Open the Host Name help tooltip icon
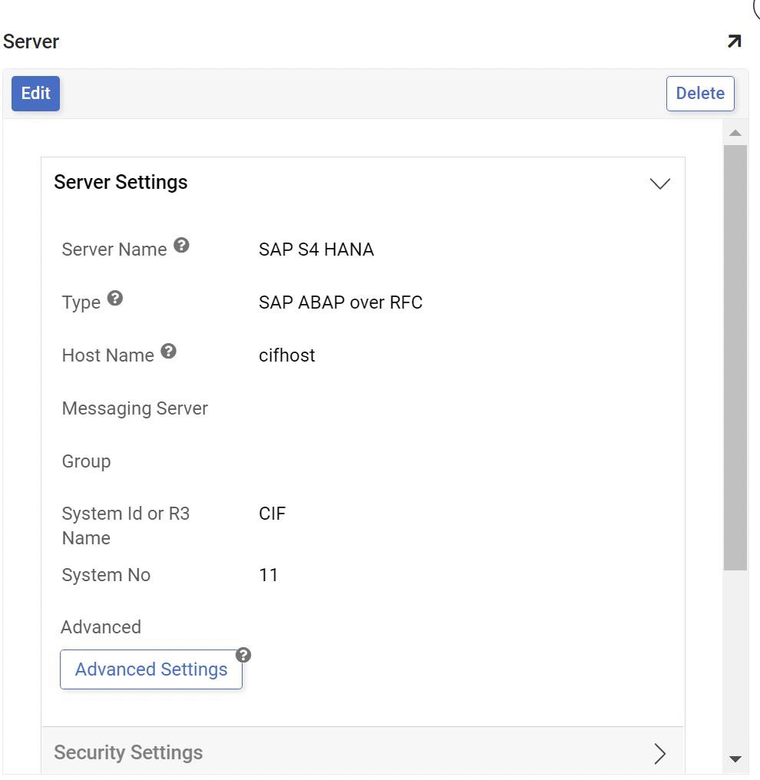The height and width of the screenshot is (780, 760). [x=169, y=352]
